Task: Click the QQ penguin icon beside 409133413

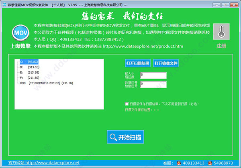Action: 179,163
